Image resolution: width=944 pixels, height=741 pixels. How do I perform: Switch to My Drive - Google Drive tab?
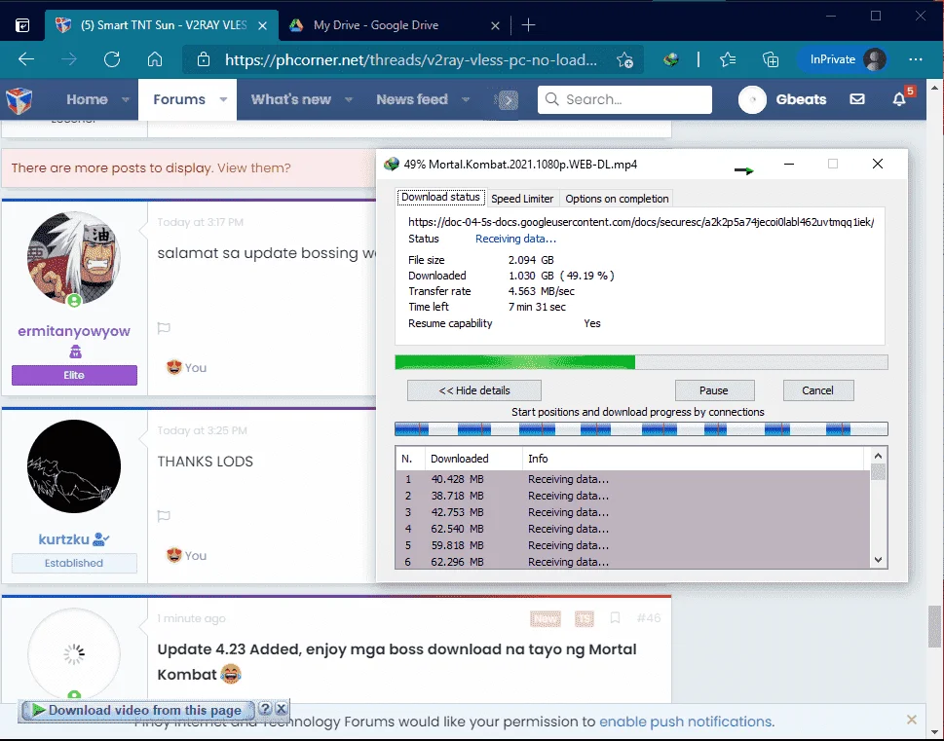click(x=376, y=25)
